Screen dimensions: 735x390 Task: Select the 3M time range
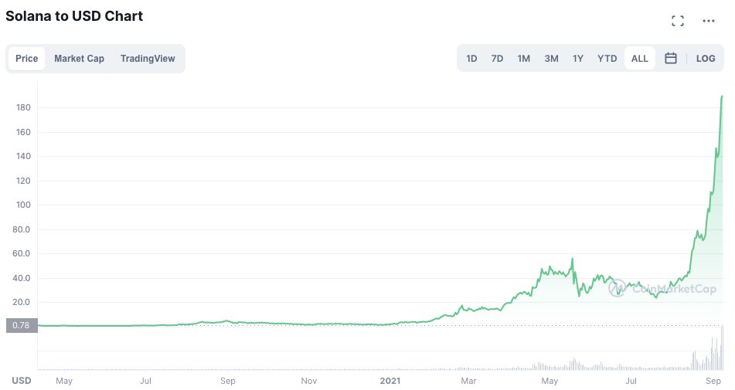(551, 59)
